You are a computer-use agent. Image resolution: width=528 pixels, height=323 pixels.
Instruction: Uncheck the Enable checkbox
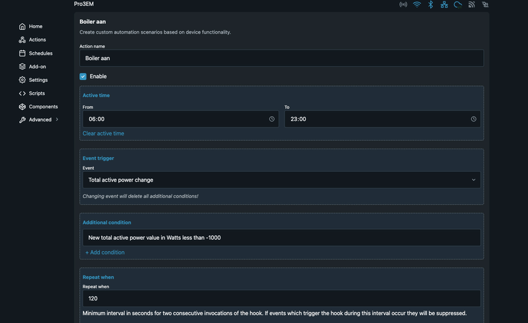[83, 77]
